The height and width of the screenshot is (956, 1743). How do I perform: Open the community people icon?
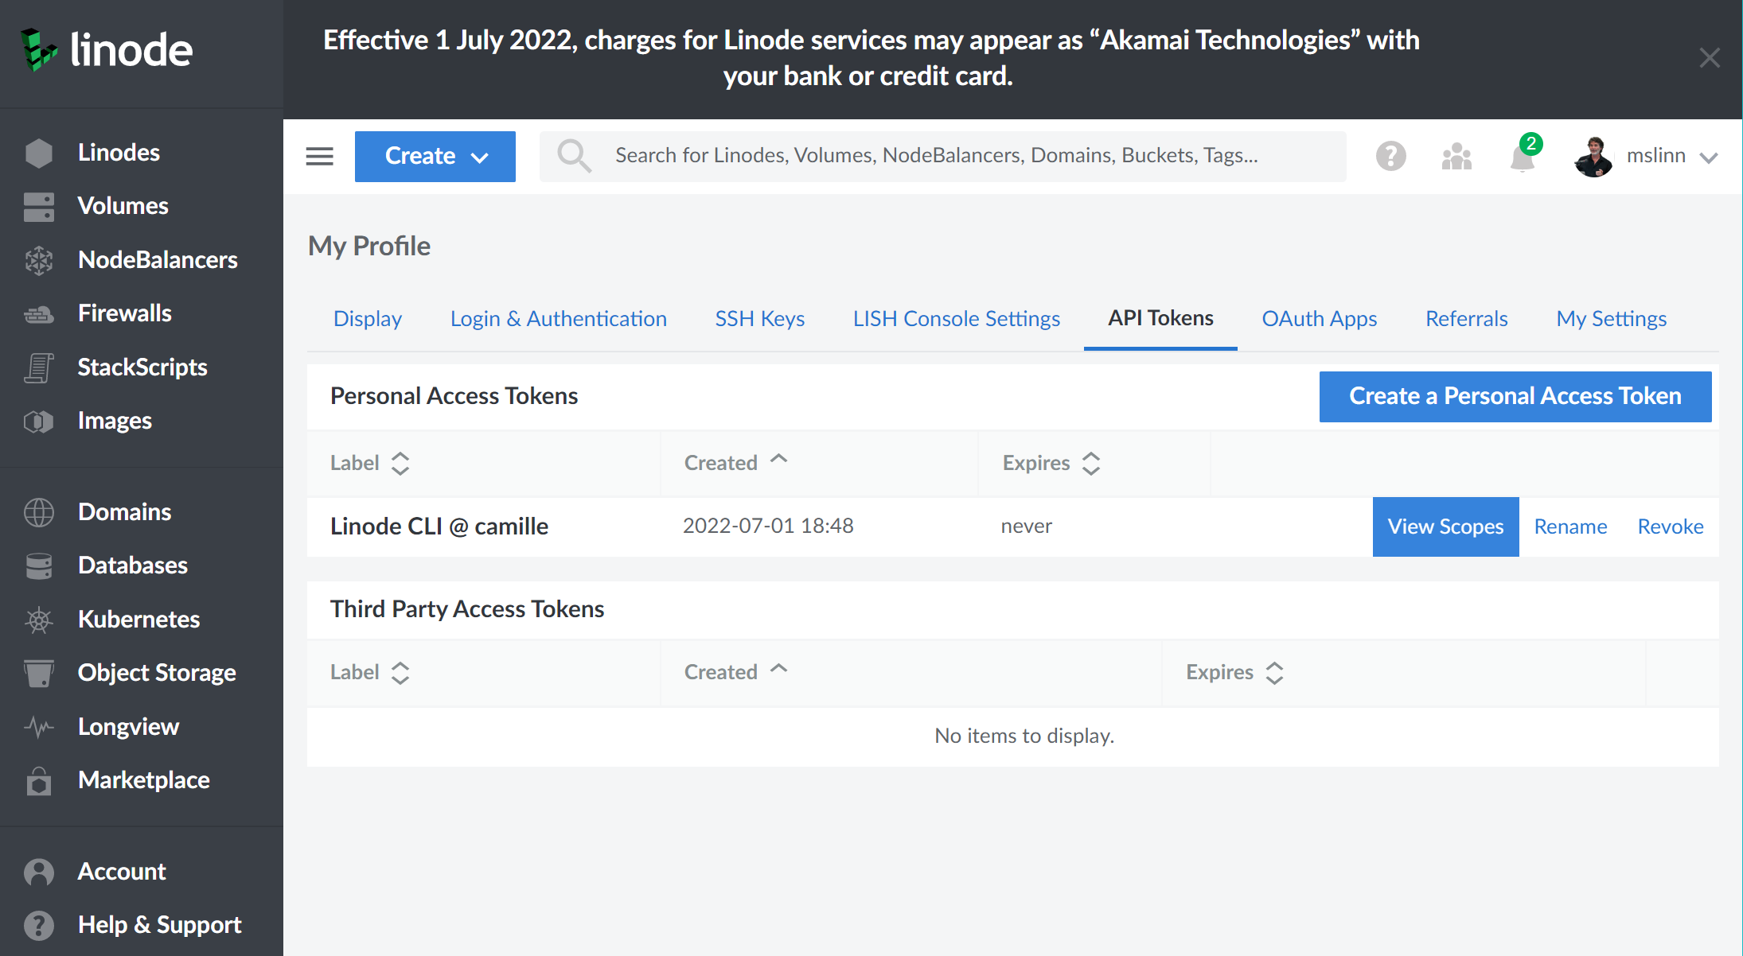click(x=1456, y=156)
